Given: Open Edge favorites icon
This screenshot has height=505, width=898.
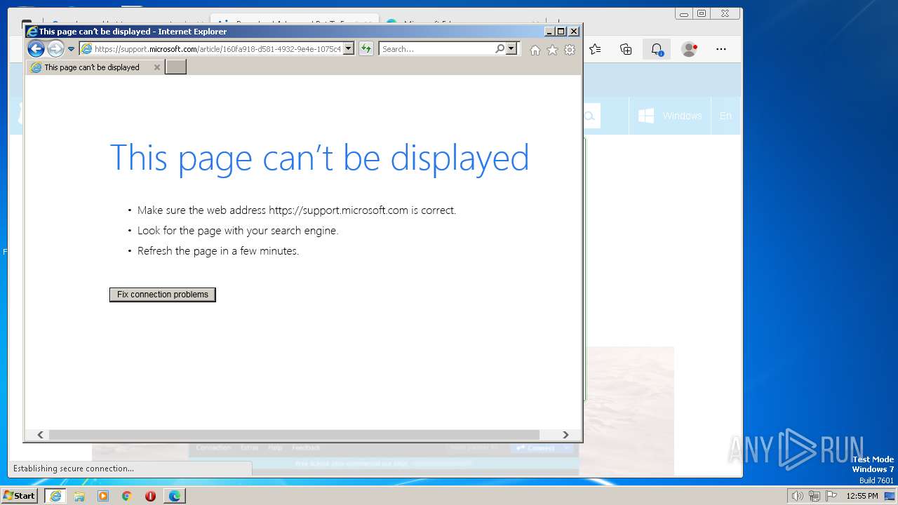Looking at the screenshot, I should click(595, 49).
